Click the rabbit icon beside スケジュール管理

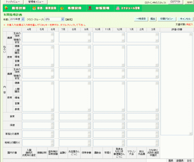pyautogui.click(x=118, y=8)
